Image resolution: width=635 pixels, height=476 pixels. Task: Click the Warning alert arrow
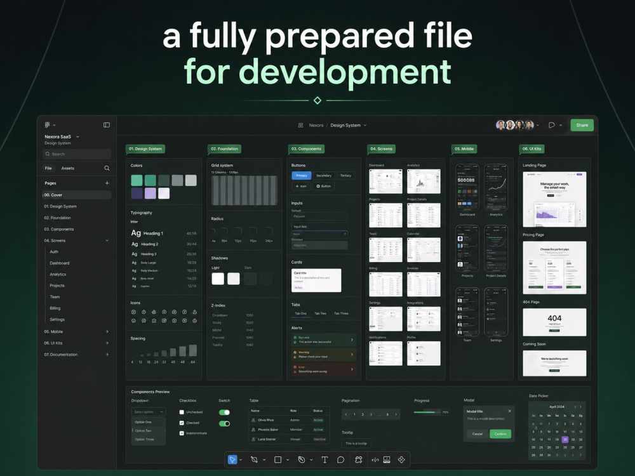point(352,355)
